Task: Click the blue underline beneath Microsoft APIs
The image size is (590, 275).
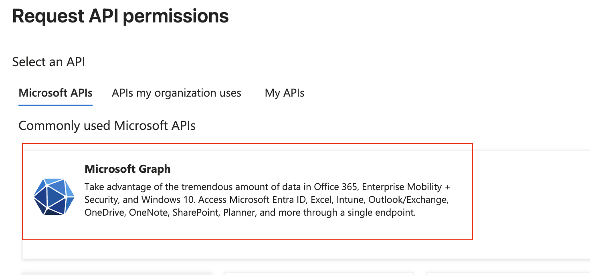Action: tap(56, 105)
